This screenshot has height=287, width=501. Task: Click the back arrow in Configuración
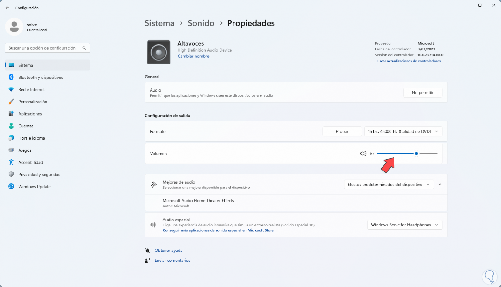tap(8, 8)
